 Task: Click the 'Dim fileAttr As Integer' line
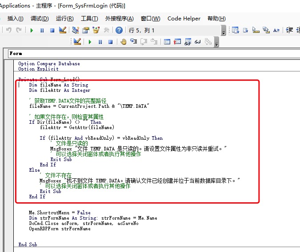pyautogui.click(x=60, y=90)
